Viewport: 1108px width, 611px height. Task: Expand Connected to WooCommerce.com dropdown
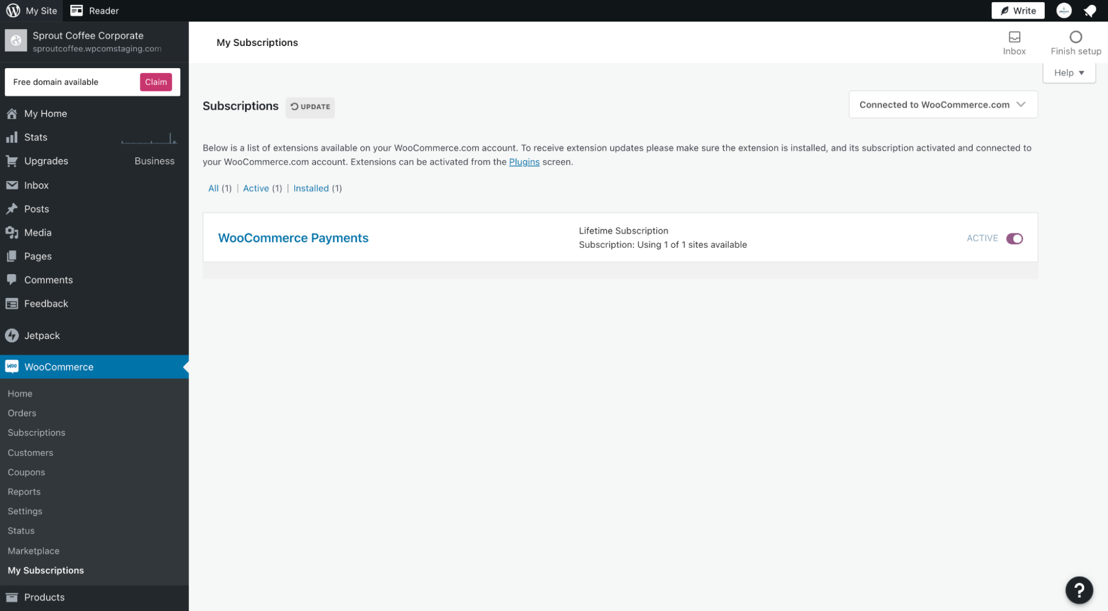point(943,105)
